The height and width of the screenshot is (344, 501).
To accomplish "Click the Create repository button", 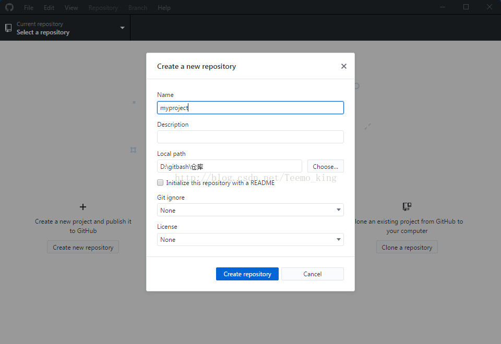I will pyautogui.click(x=247, y=274).
